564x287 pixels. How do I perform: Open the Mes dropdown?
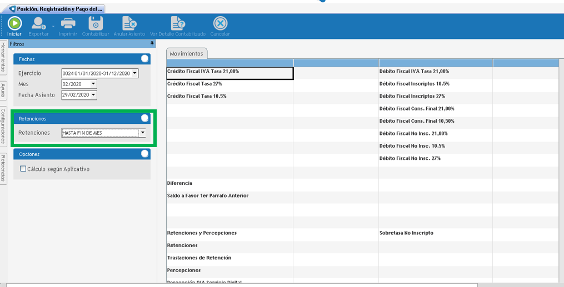tap(93, 84)
